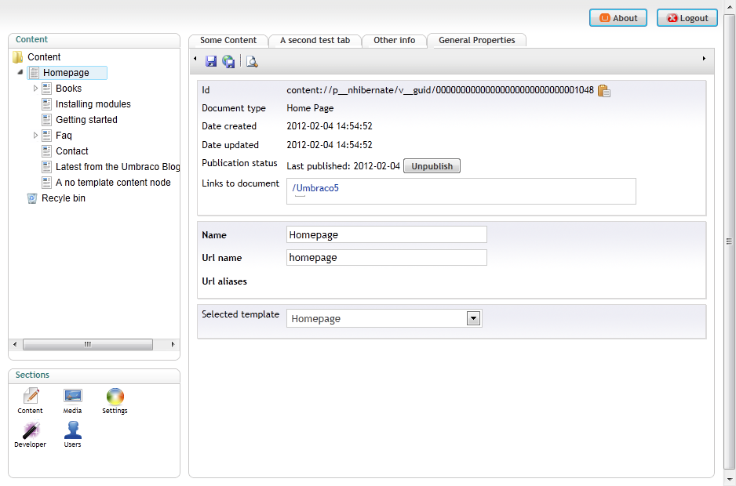Click the Unpublish button

point(432,166)
